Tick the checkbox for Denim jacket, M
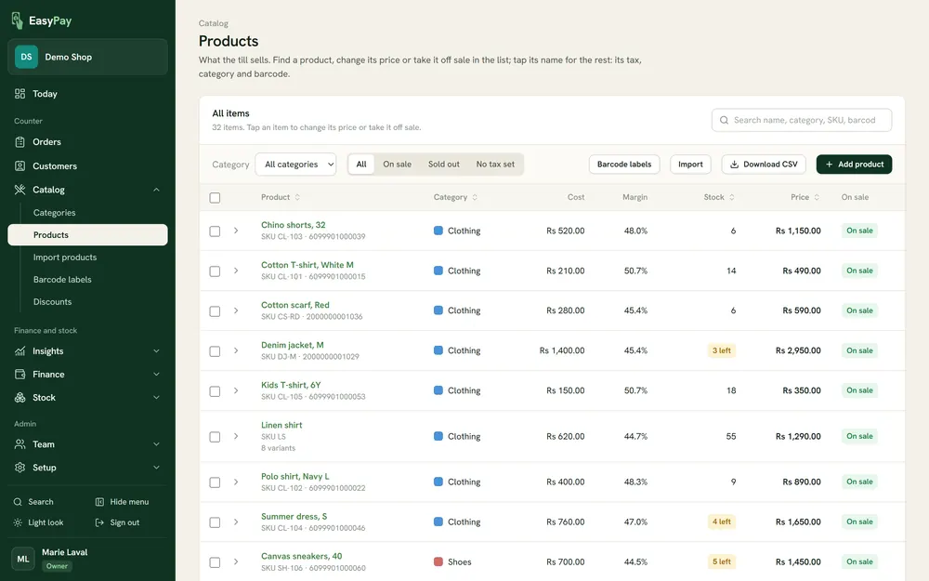Viewport: 929px width, 581px height. (216, 351)
